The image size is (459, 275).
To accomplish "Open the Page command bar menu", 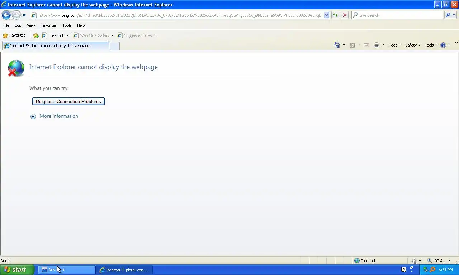I will (395, 45).
